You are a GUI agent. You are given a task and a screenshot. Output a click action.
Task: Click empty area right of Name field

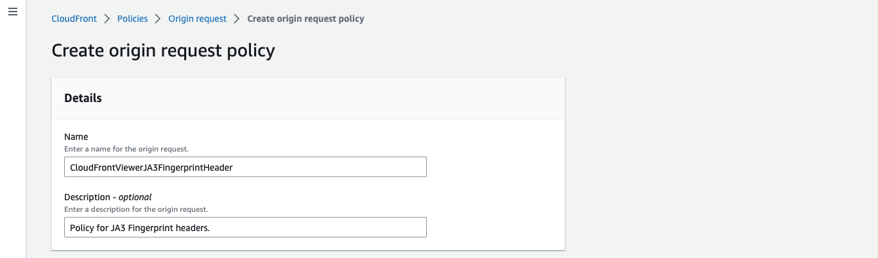494,167
